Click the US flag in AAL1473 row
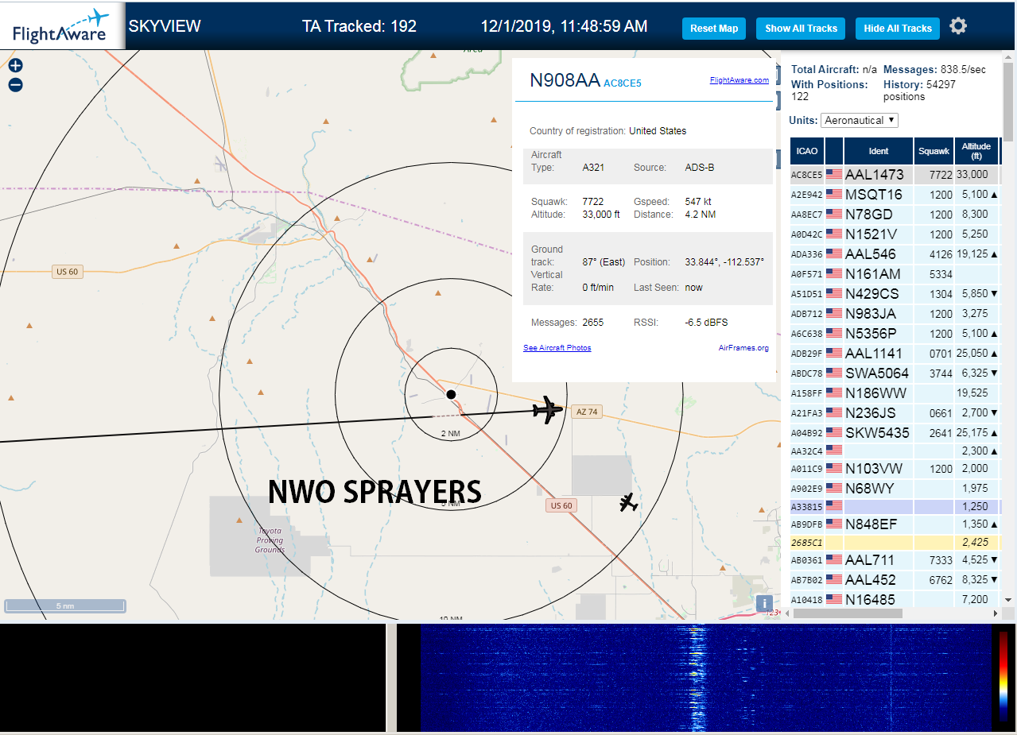 coord(833,175)
